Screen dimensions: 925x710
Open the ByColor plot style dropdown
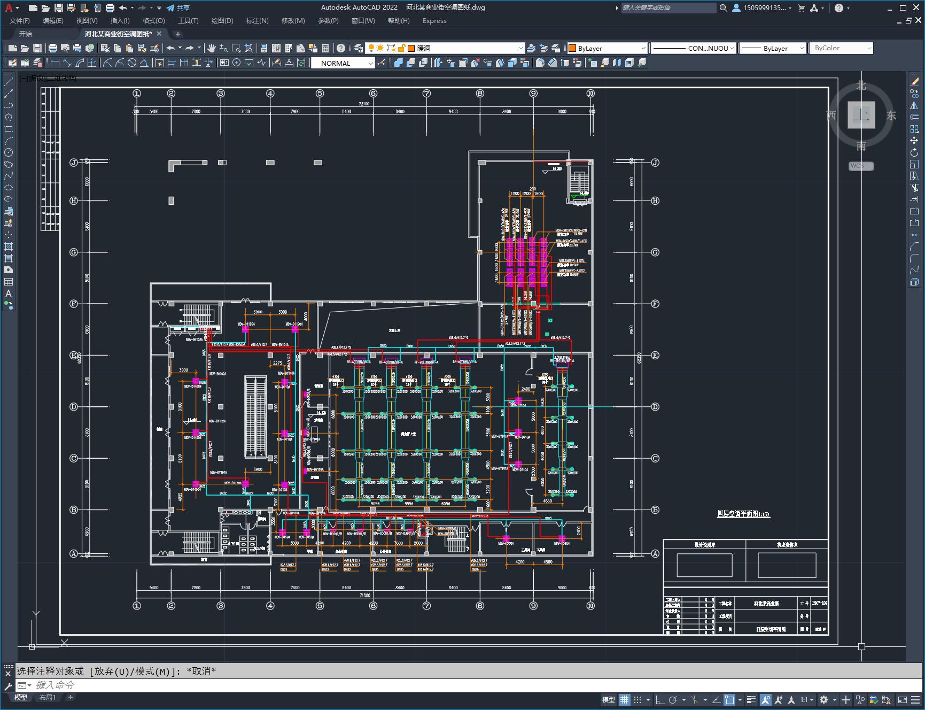point(841,48)
